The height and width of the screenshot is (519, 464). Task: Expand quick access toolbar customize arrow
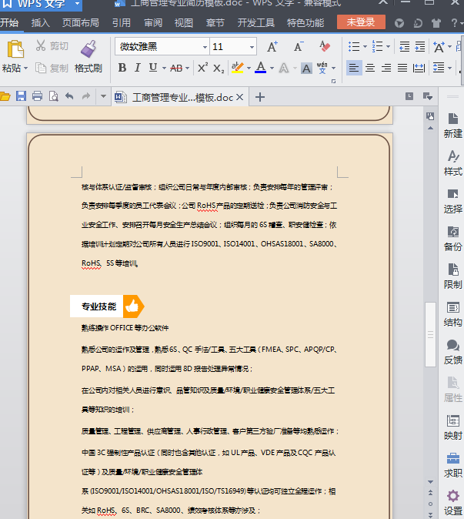click(x=103, y=96)
